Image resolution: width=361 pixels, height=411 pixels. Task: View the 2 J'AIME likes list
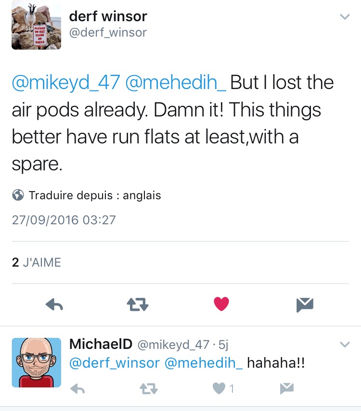tap(37, 262)
